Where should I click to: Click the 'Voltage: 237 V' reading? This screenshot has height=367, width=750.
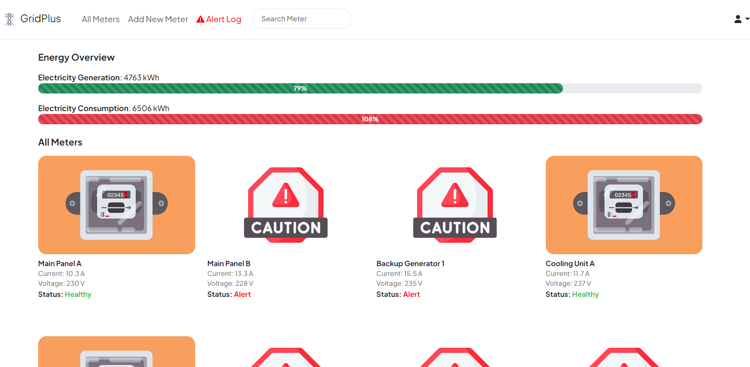[x=568, y=283]
